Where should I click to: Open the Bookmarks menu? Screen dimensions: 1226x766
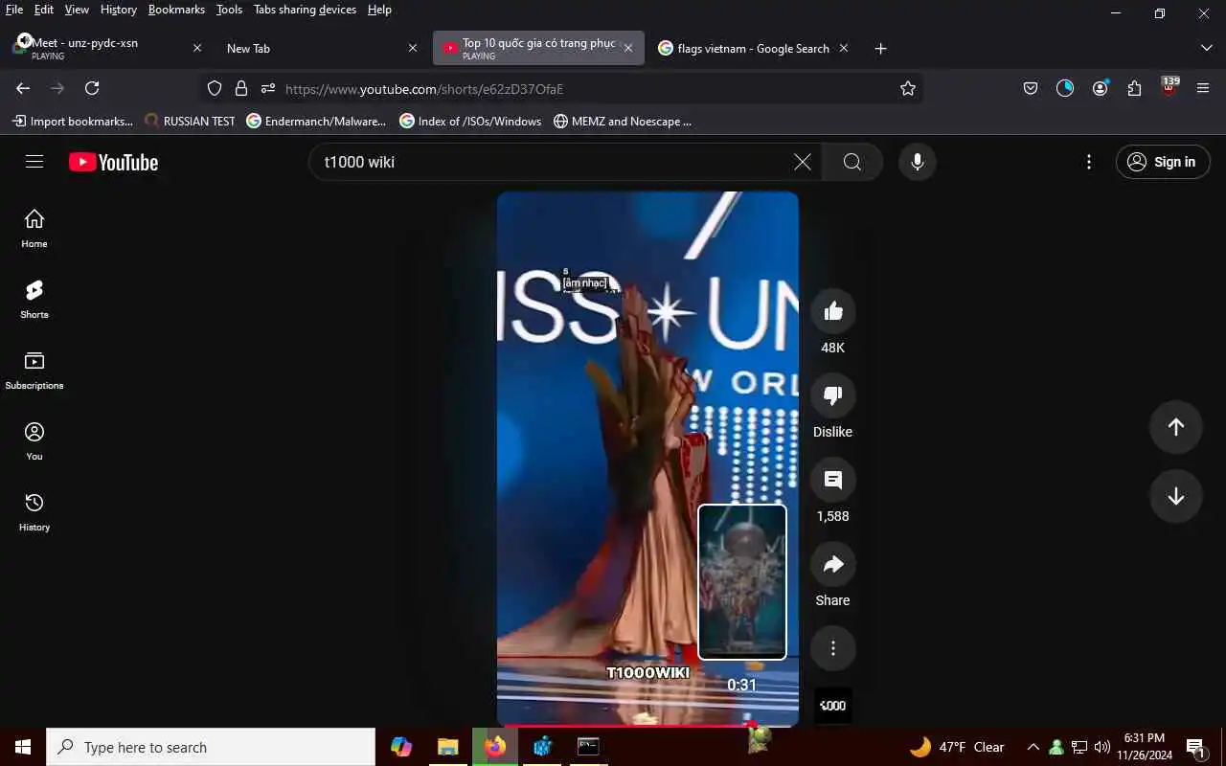[x=176, y=10]
